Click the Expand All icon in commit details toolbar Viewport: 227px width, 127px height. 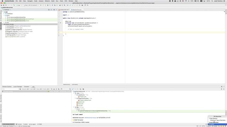[x=221, y=89]
